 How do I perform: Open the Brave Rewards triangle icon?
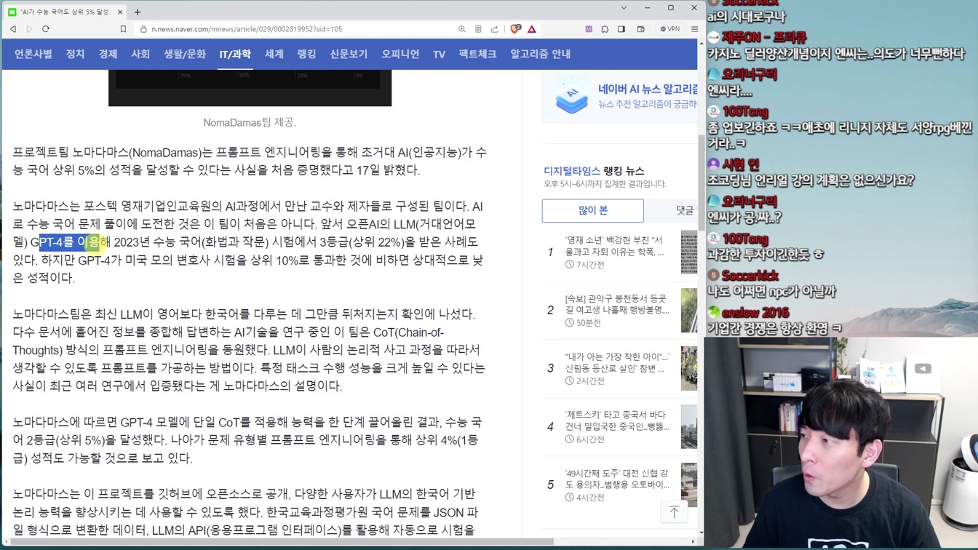(x=532, y=29)
